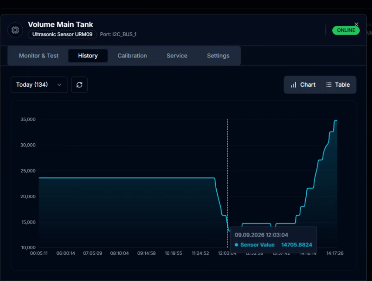
Task: Click the 10,000 y-axis label
Action: 28,247
